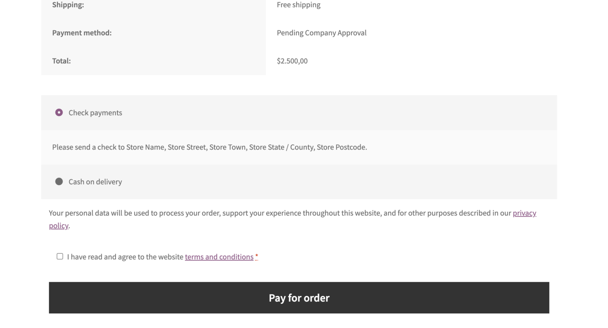Open the terms and conditions link
The height and width of the screenshot is (328, 608).
pos(219,257)
